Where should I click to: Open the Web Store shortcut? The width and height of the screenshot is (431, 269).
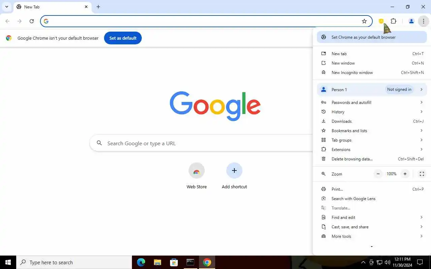pos(197,176)
